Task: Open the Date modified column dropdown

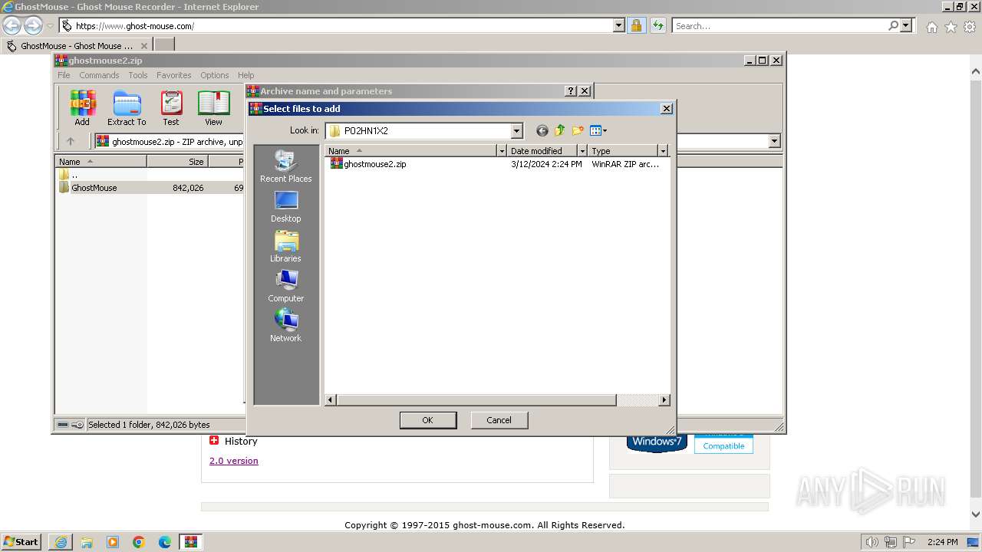Action: (x=582, y=151)
